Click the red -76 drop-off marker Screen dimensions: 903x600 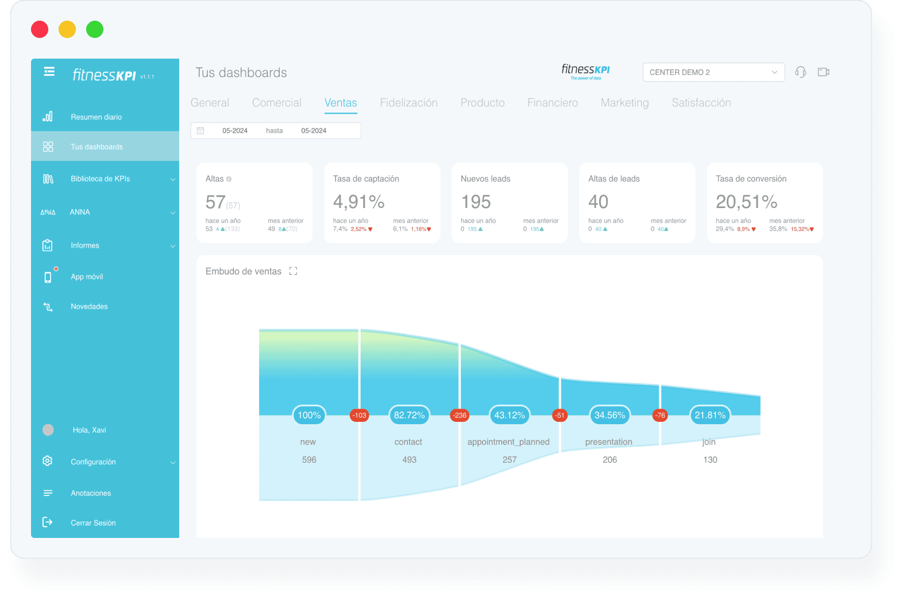[660, 415]
